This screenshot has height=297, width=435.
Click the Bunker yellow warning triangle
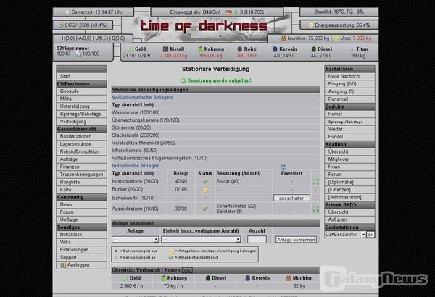205,190
